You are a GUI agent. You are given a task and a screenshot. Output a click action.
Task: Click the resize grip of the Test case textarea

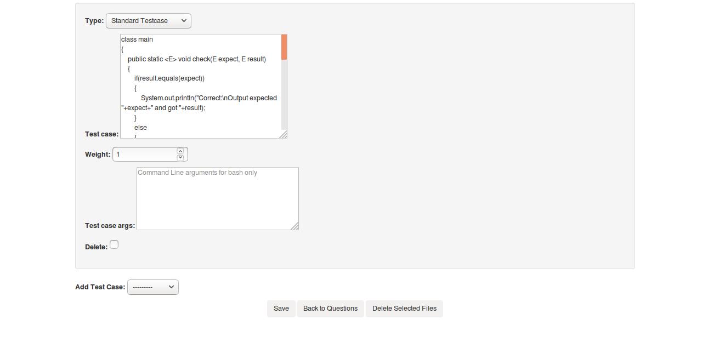tap(284, 135)
